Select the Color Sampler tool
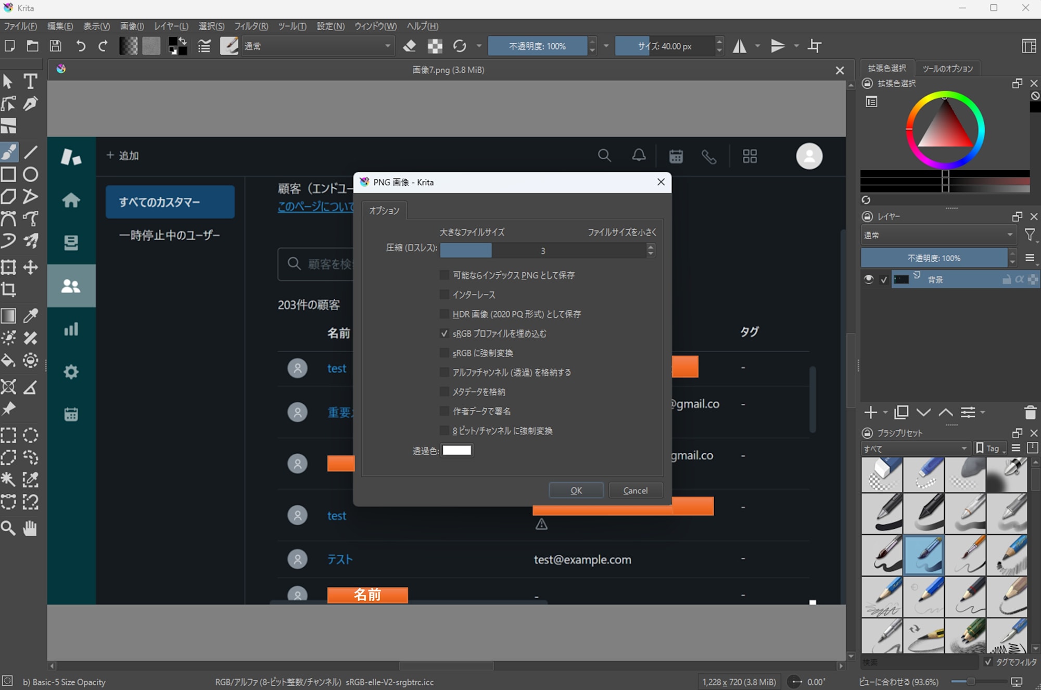 [x=30, y=315]
